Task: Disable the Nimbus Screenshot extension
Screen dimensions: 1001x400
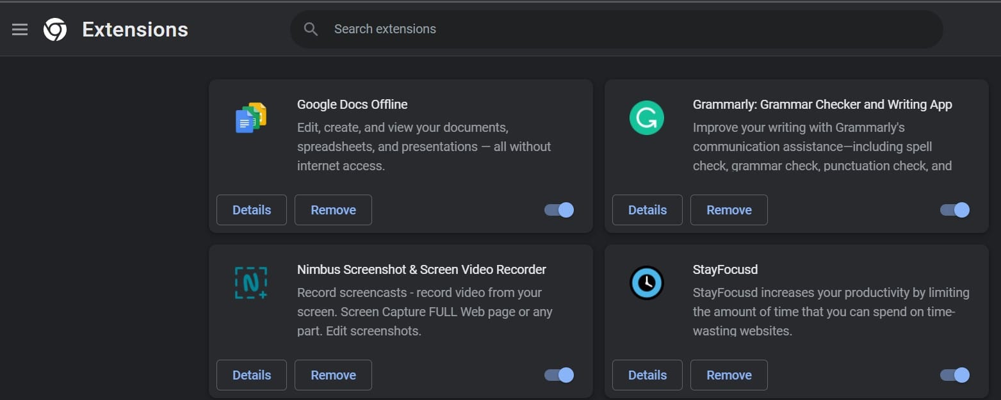Action: pos(557,375)
